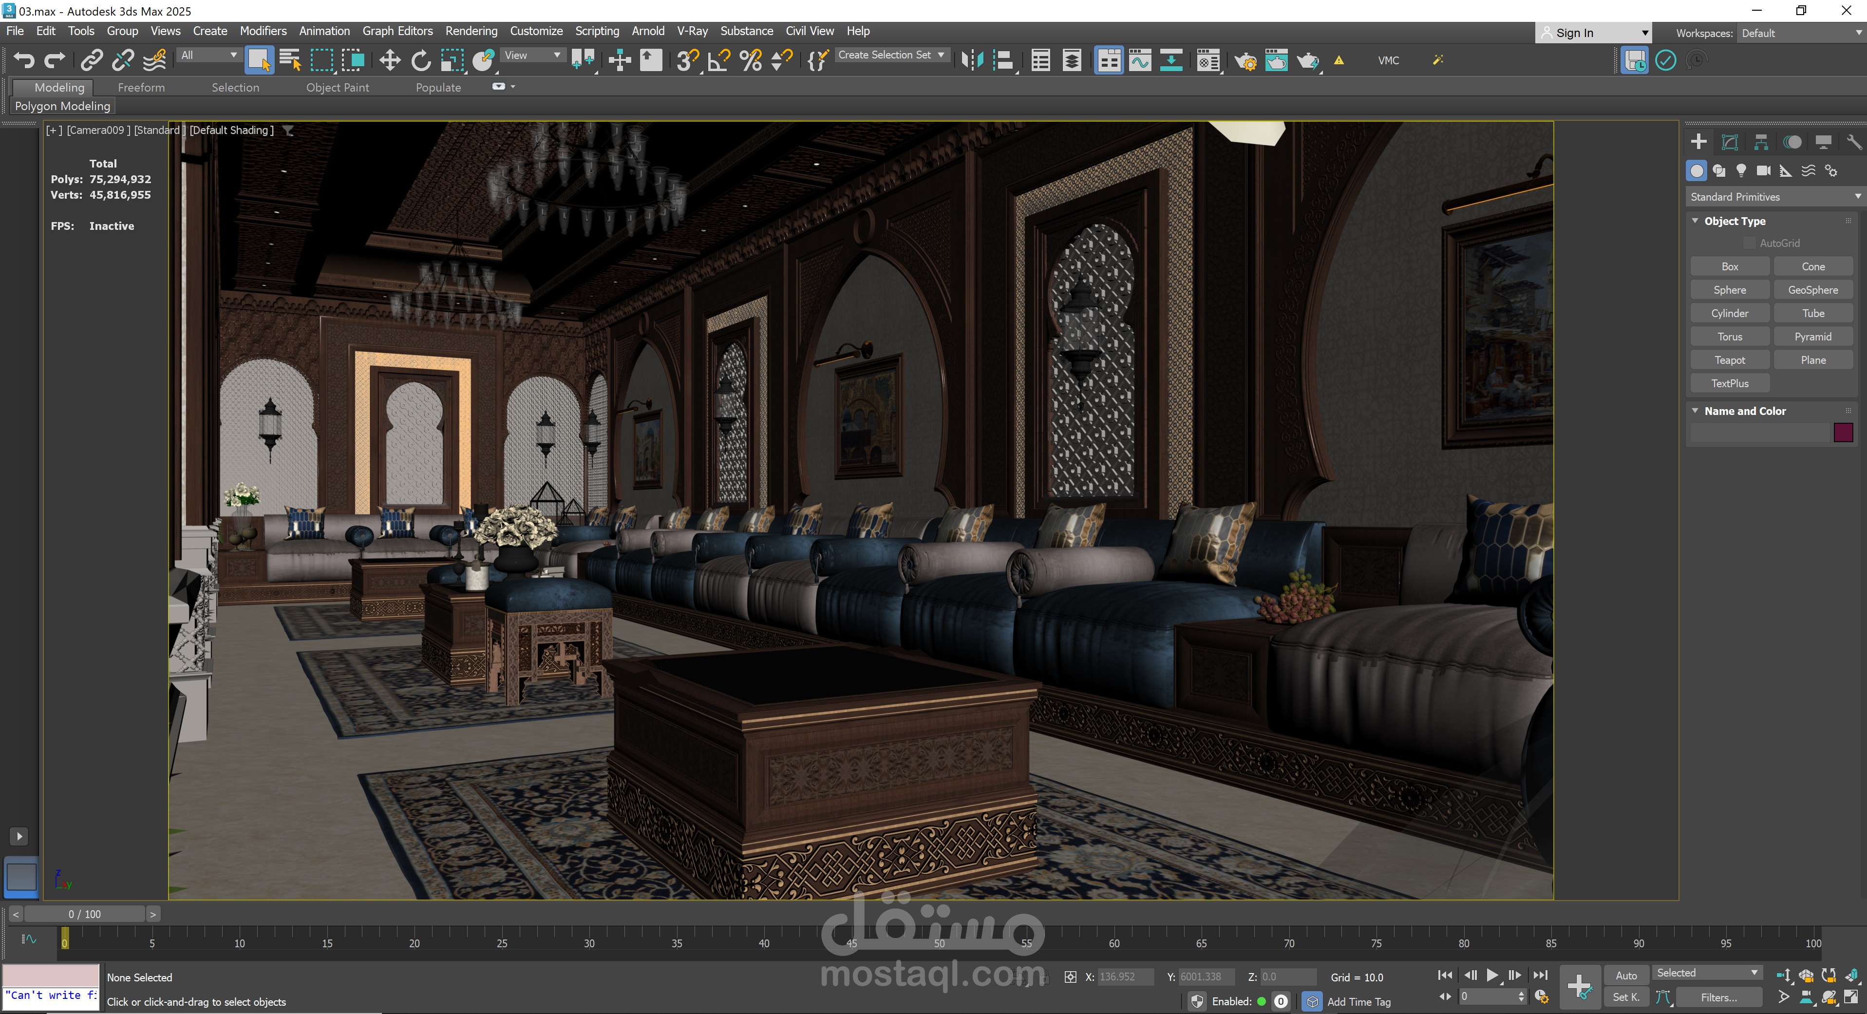Open the object color swatch

click(x=1843, y=432)
